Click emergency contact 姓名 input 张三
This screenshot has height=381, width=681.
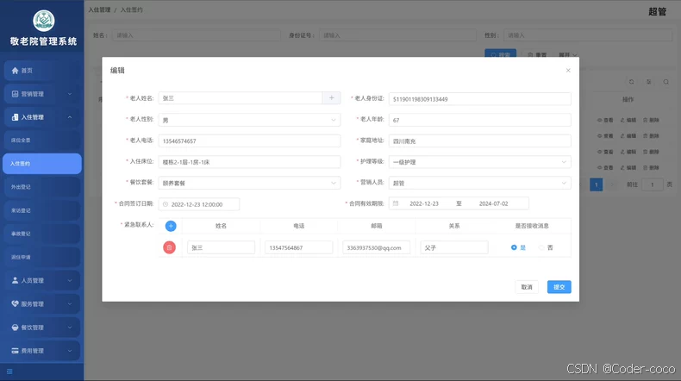pyautogui.click(x=221, y=247)
